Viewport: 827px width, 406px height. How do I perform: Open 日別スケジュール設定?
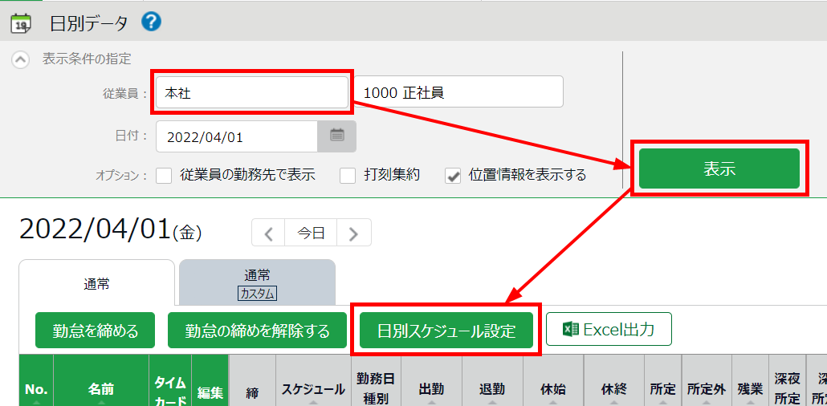tap(446, 331)
